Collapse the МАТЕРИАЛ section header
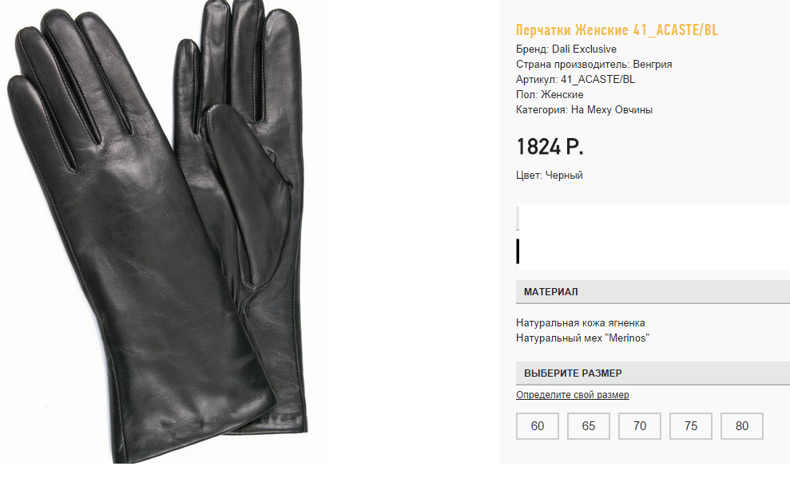The width and height of the screenshot is (790, 478). click(653, 292)
